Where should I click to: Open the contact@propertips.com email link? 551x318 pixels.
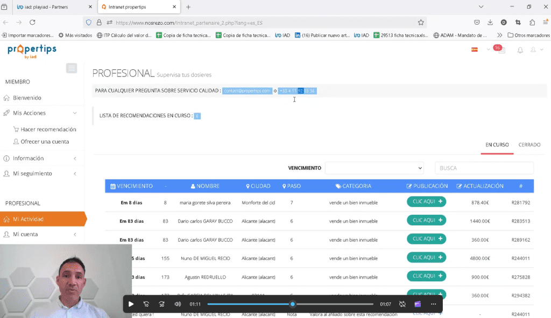coord(247,91)
